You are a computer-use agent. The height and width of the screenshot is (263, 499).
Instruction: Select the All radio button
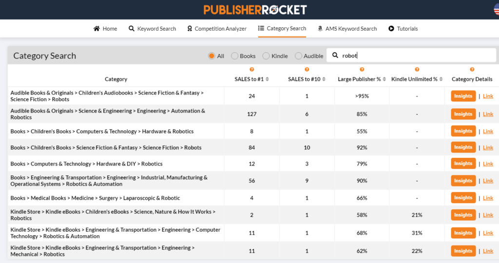[x=211, y=56]
